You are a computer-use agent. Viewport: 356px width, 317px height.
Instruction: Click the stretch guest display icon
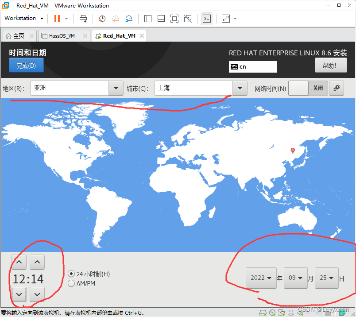(x=226, y=19)
